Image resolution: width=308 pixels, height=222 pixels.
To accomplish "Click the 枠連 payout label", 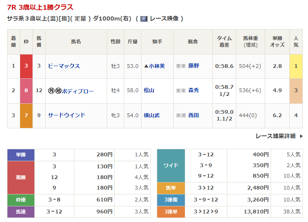I will (21, 200).
